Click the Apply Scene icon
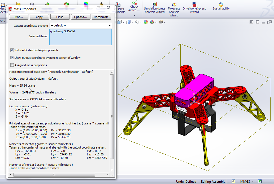Image resolution: width=274 pixels, height=184 pixels. tap(152, 22)
